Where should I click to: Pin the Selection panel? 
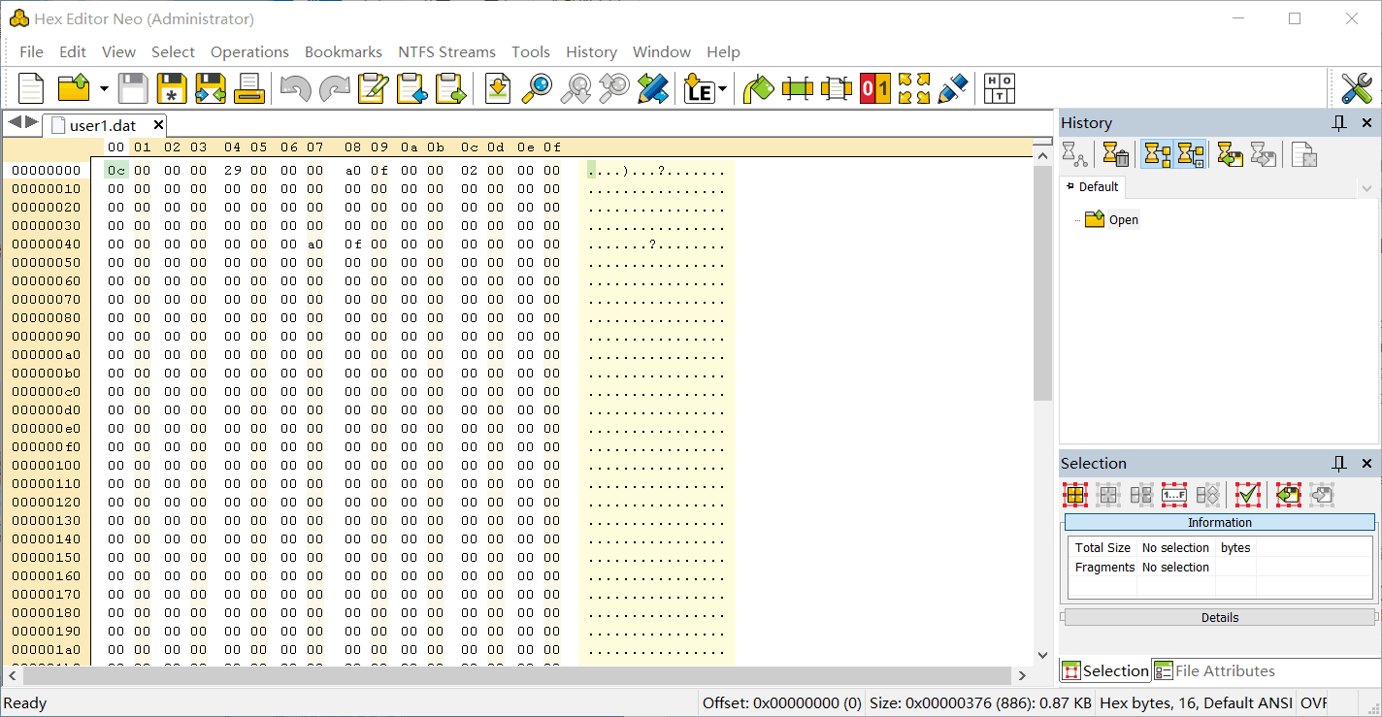coord(1339,464)
